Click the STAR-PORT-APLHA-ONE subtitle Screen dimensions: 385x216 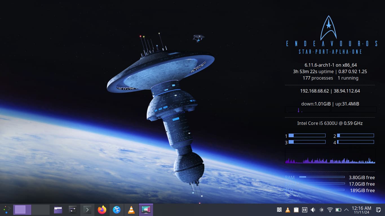[330, 52]
